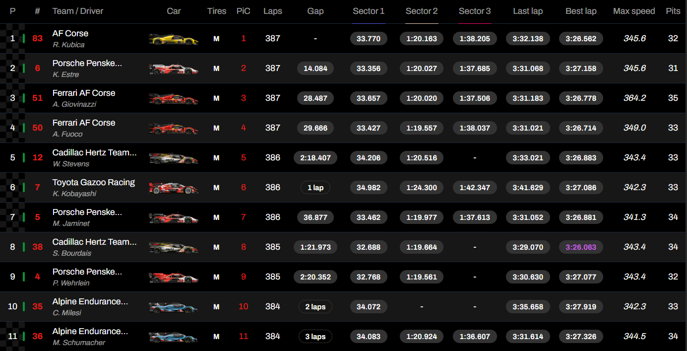Viewport: 687px width, 351px height.
Task: Click the Cadillac #38 car image
Action: [174, 247]
